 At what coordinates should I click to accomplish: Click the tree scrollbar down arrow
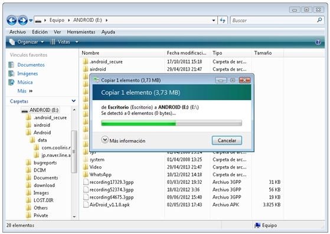(x=74, y=216)
